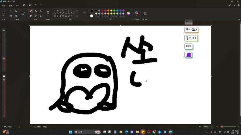The width and height of the screenshot is (241, 135).
Task: Open the File menu
Action: point(3,6)
